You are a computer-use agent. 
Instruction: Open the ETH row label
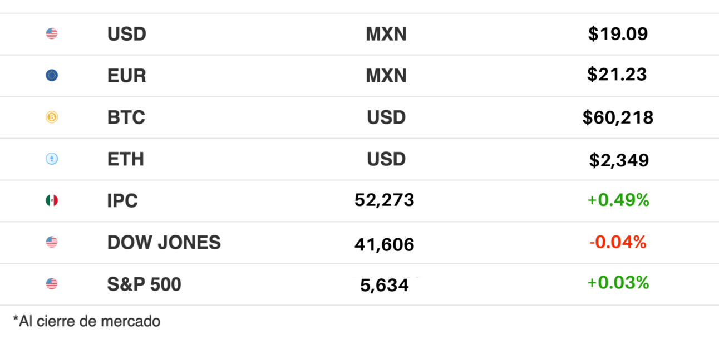(126, 159)
